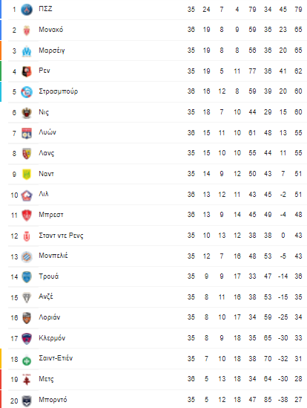This screenshot has width=307, height=408.
Task: Click the Ανζέ club crest
Action: [x=27, y=297]
